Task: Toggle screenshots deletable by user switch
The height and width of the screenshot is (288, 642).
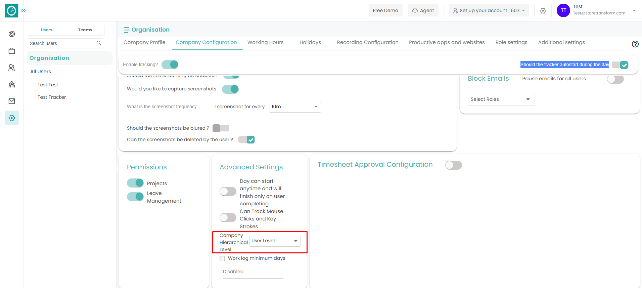Action: (x=247, y=139)
